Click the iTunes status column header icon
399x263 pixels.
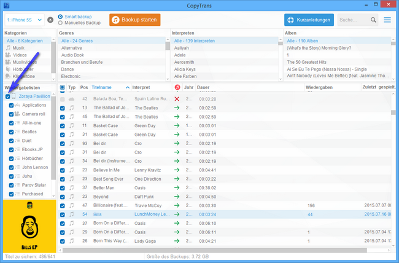point(177,88)
